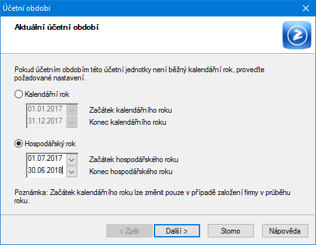Go back with the < Zpět button
The image size is (316, 245).
tap(129, 231)
